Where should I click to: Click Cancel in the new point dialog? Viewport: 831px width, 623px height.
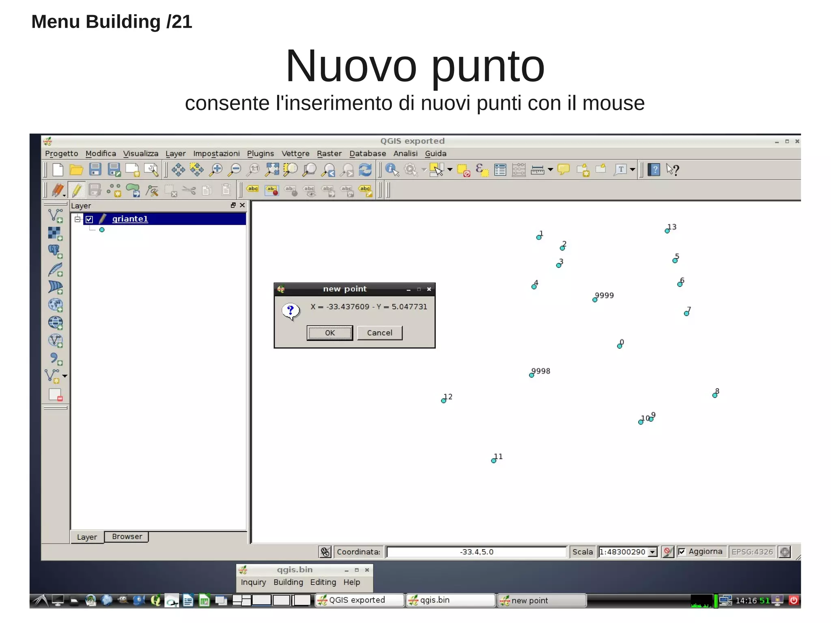(380, 333)
